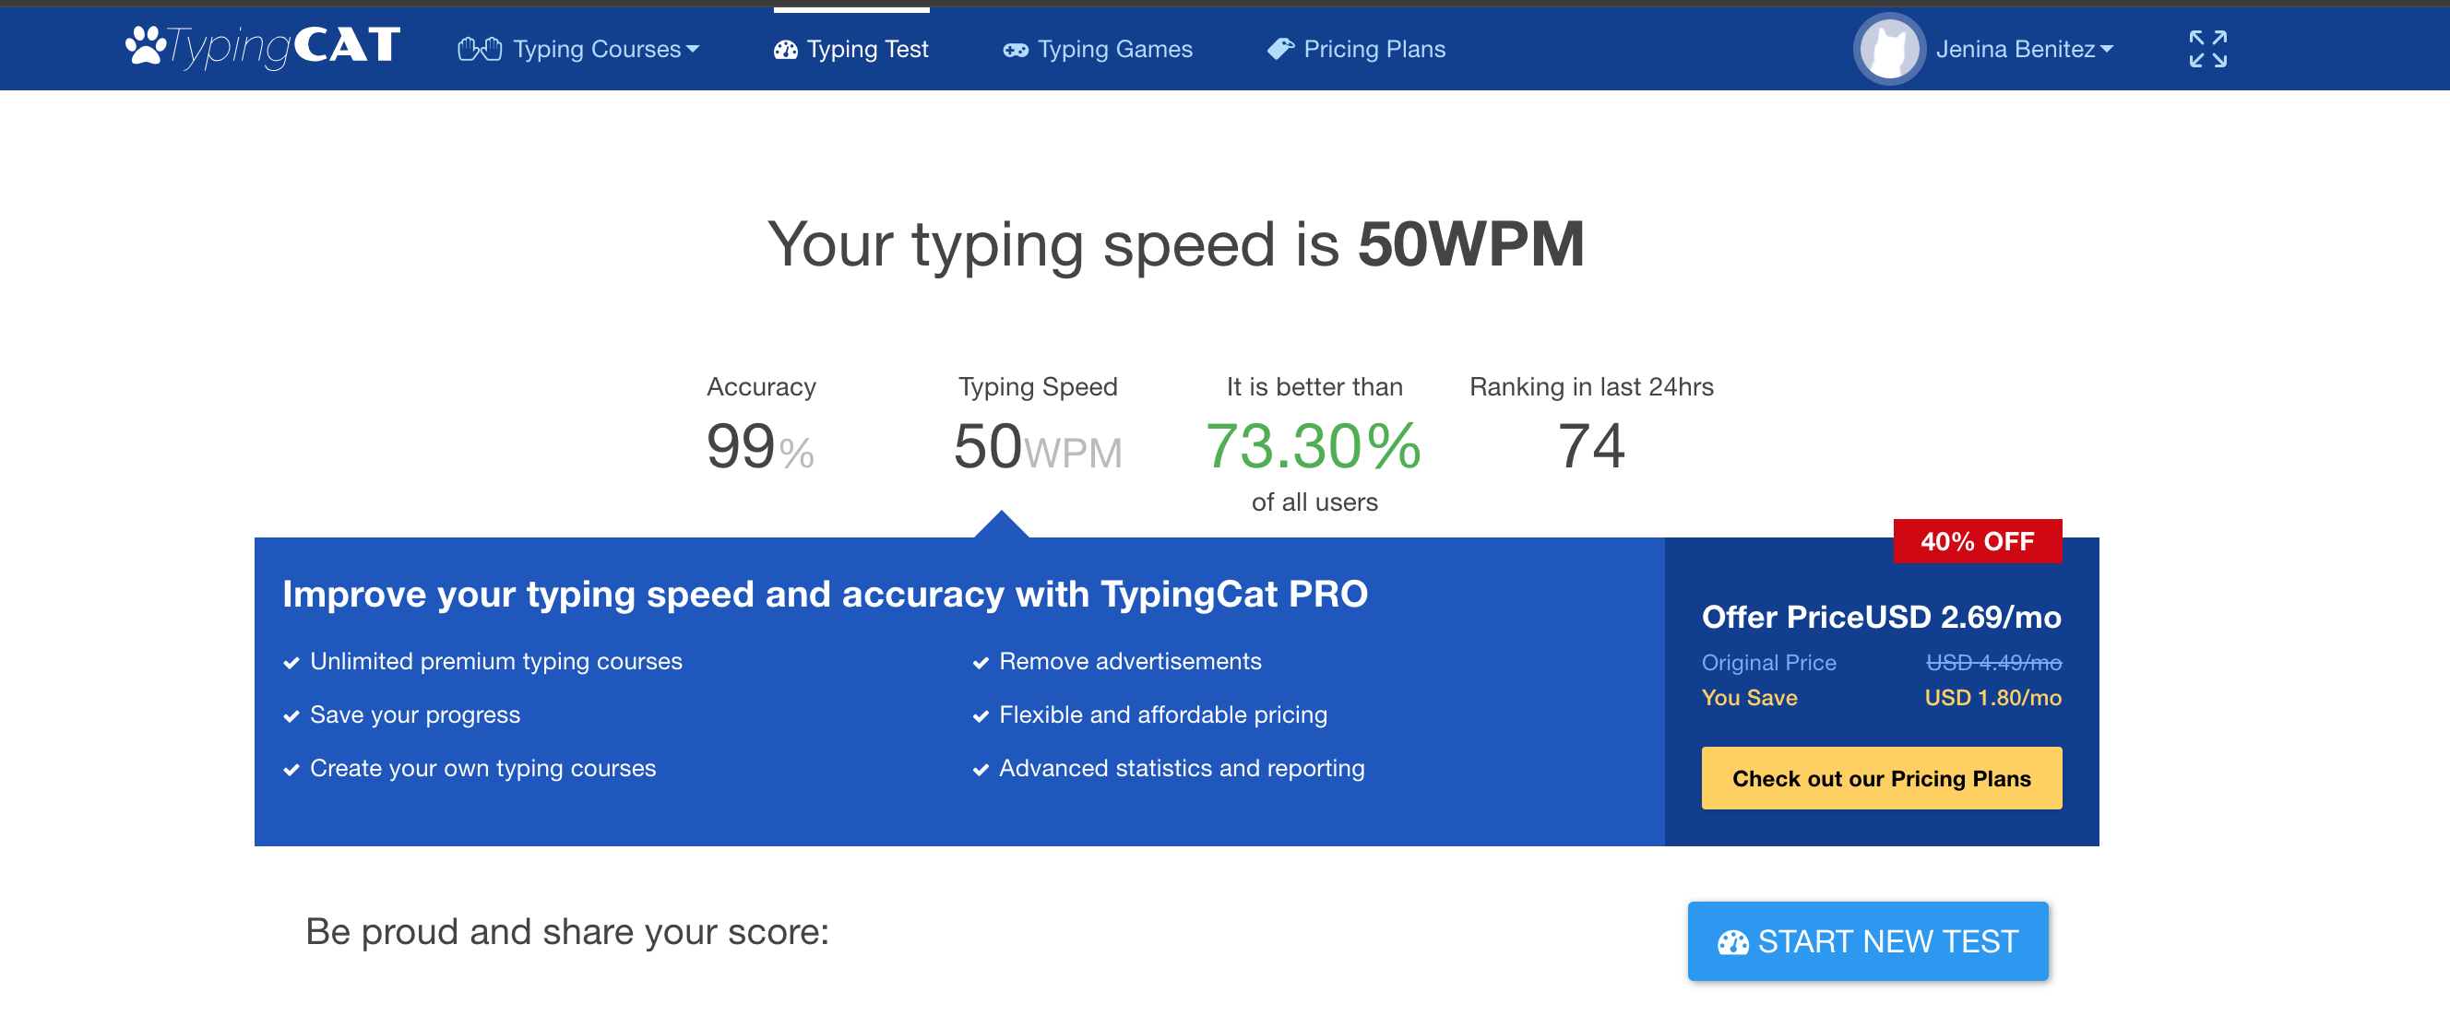Viewport: 2450px width, 1027px height.
Task: Click Jenina Benitez's cat avatar picture
Action: (1889, 49)
